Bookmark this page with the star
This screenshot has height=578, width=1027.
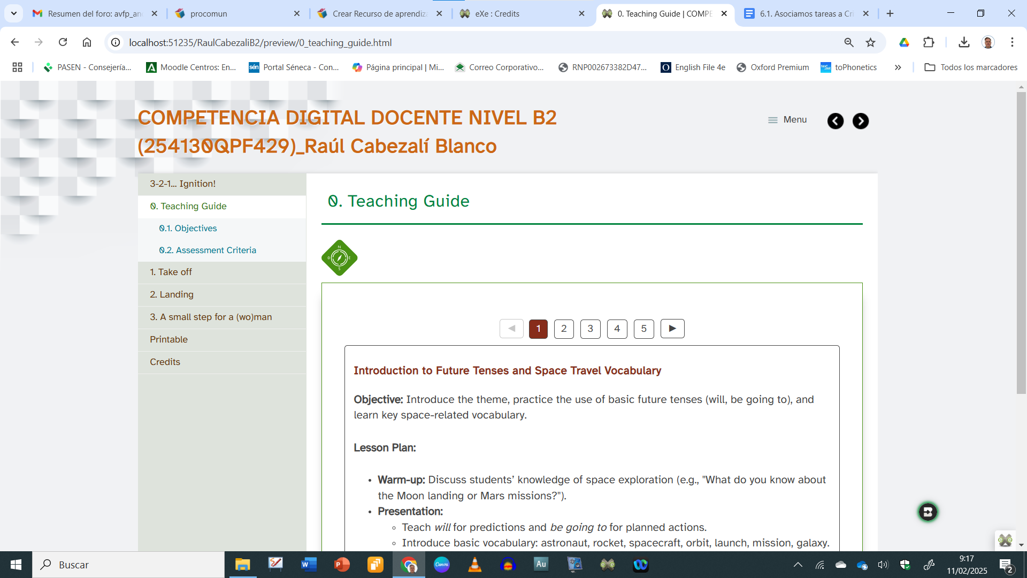coord(871,42)
